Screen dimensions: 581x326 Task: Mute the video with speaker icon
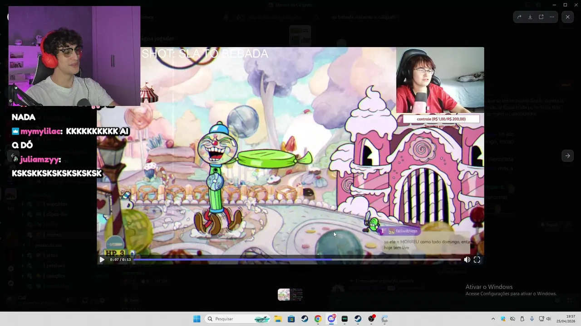click(x=467, y=259)
